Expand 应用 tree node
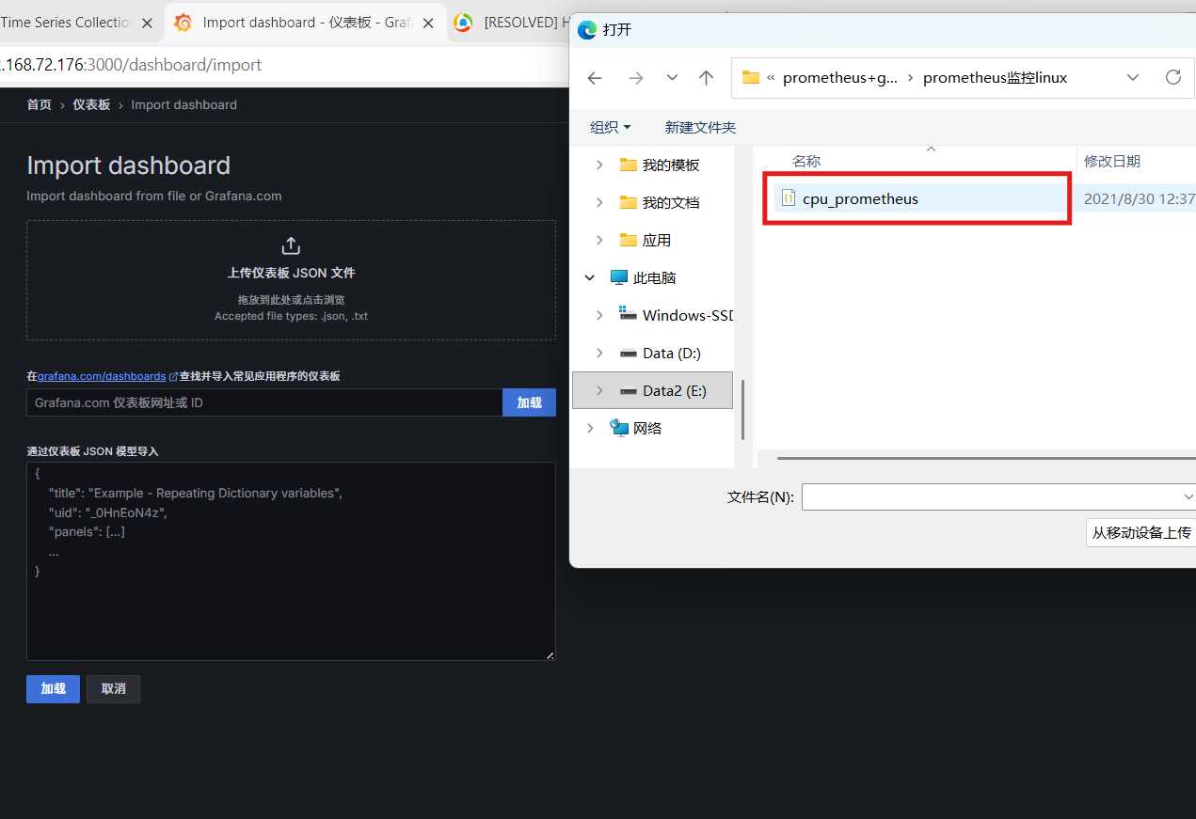 (x=599, y=240)
